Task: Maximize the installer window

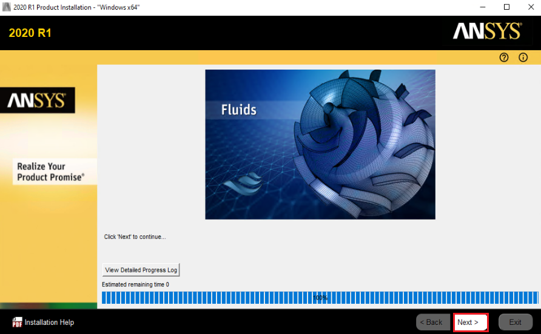Action: coord(506,7)
